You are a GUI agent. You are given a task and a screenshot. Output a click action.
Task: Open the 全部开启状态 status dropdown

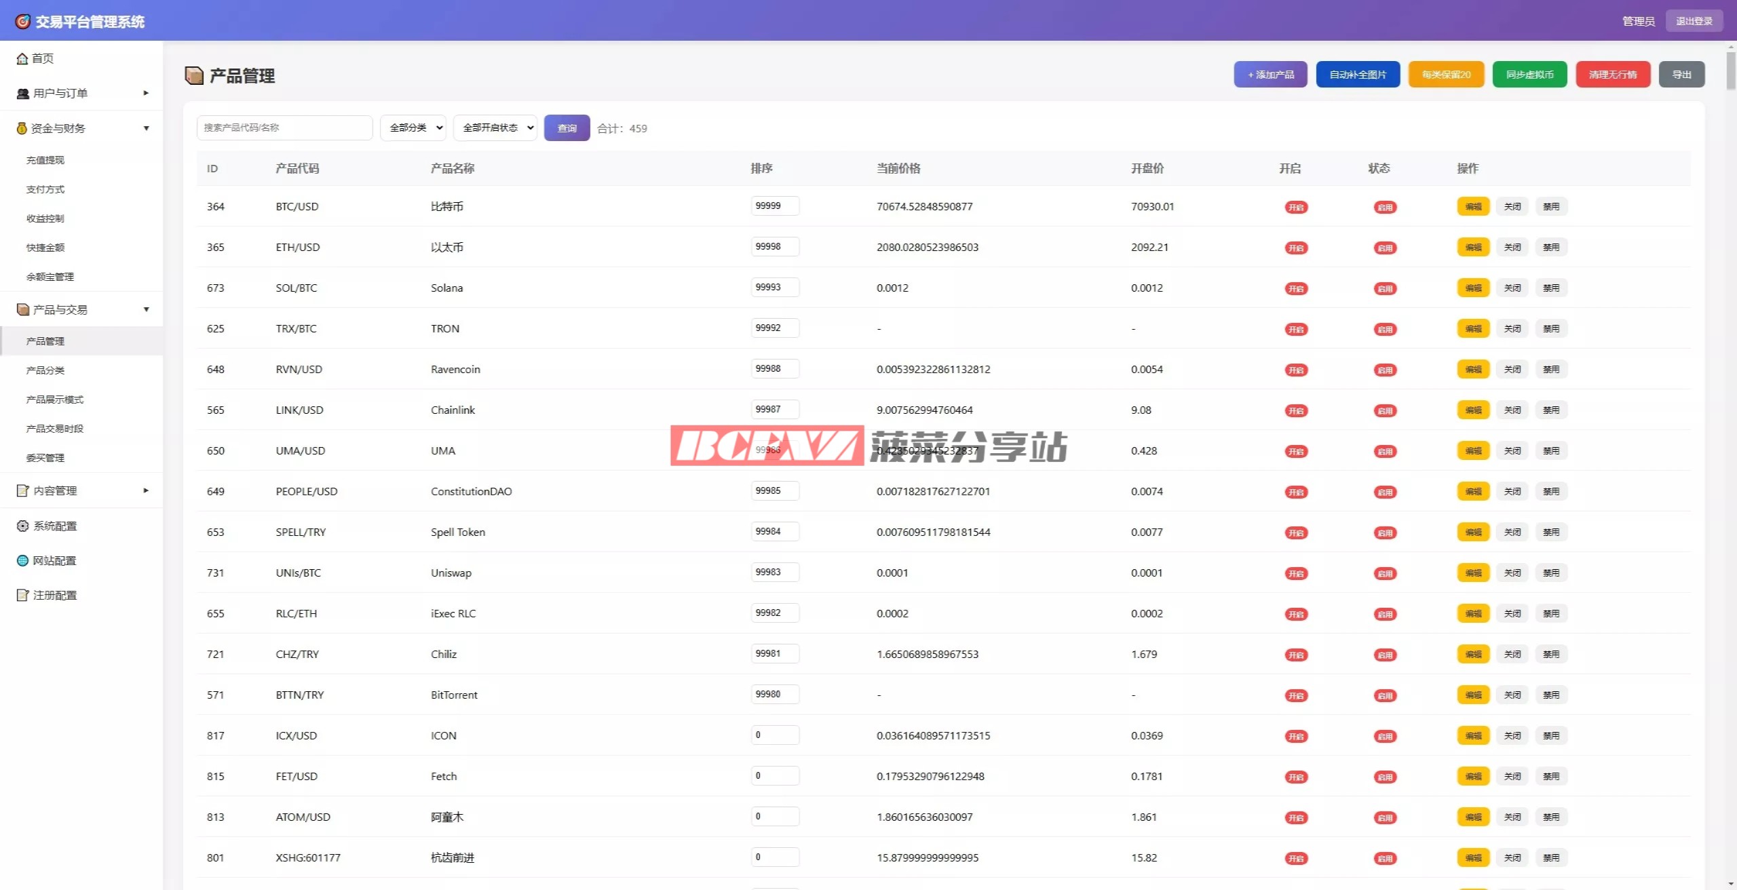(495, 128)
